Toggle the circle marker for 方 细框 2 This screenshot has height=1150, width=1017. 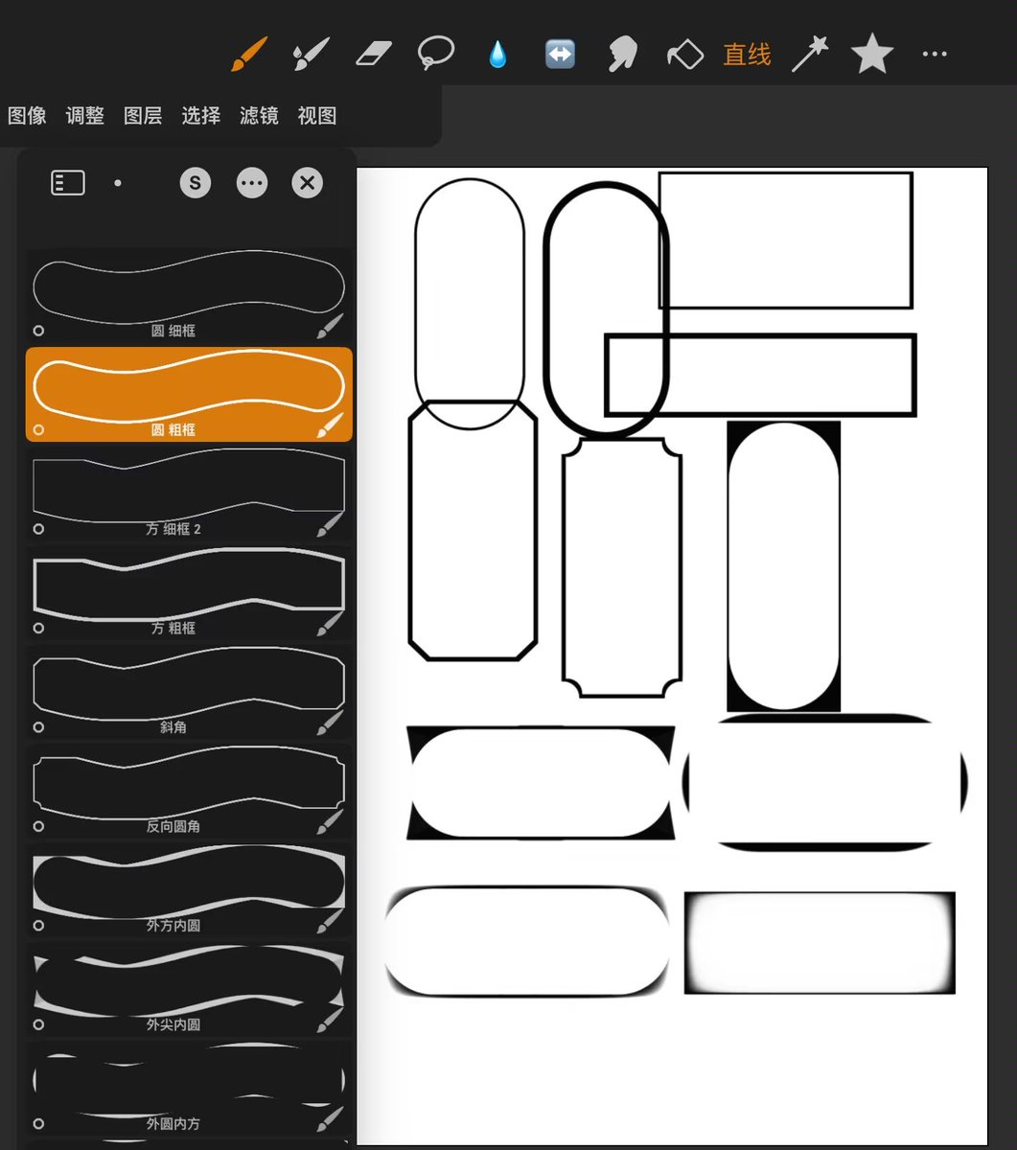[x=38, y=529]
